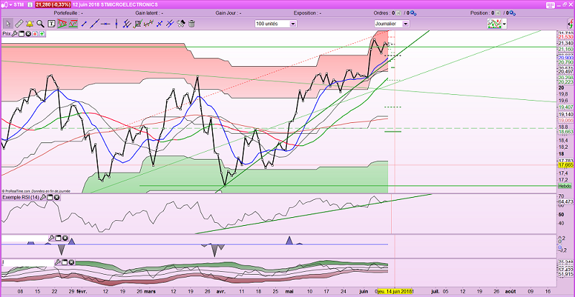Open wrench settings of the bottom band panel
The image size is (575, 297).
[57, 262]
